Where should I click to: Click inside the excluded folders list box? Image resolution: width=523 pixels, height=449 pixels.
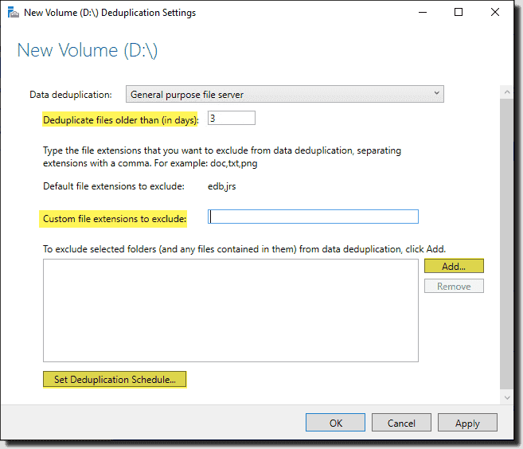231,310
